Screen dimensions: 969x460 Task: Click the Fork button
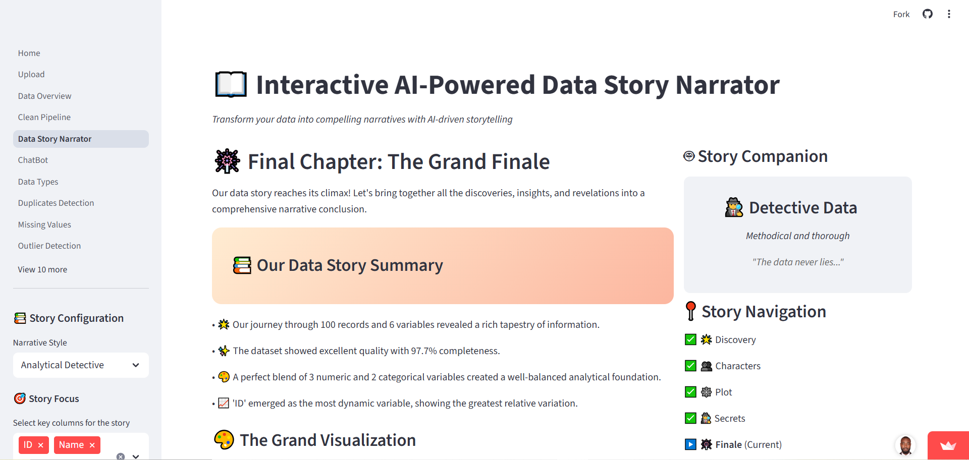click(901, 14)
